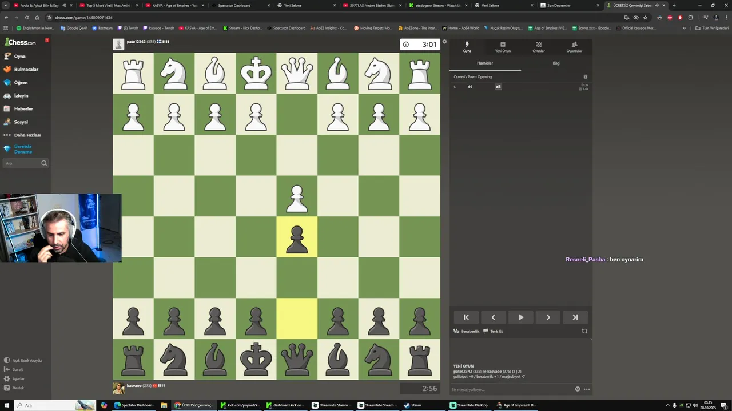Open the chat emoji picker
The image size is (732, 411).
578,389
